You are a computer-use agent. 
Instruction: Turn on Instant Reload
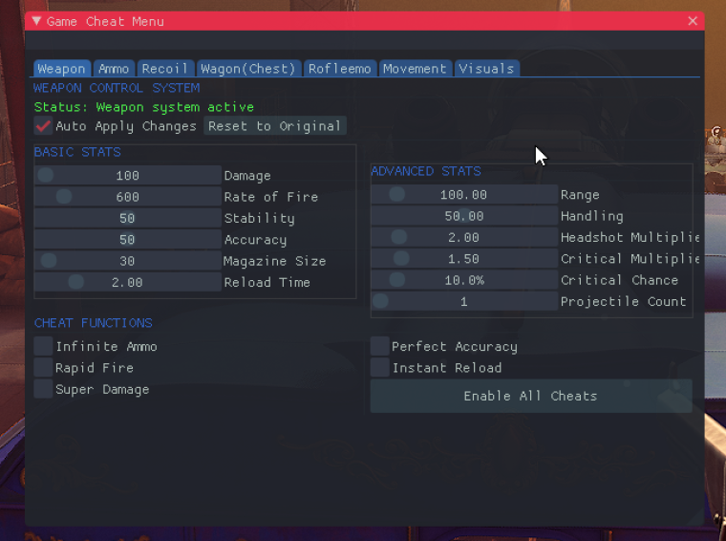tap(379, 367)
